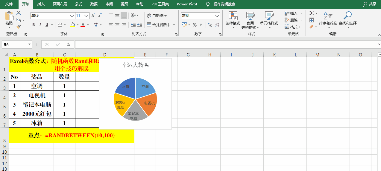Open the font group dialog launcher

103,35
